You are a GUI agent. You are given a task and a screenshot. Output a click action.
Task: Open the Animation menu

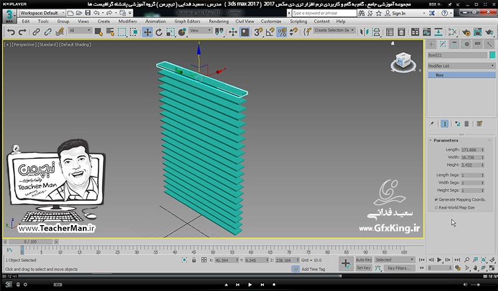[155, 21]
